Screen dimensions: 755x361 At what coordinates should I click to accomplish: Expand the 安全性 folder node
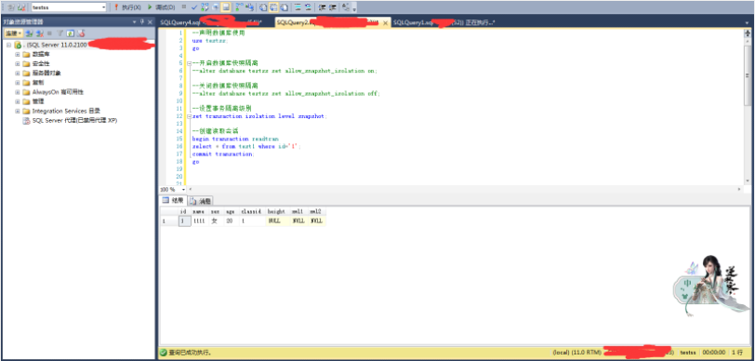pyautogui.click(x=18, y=63)
